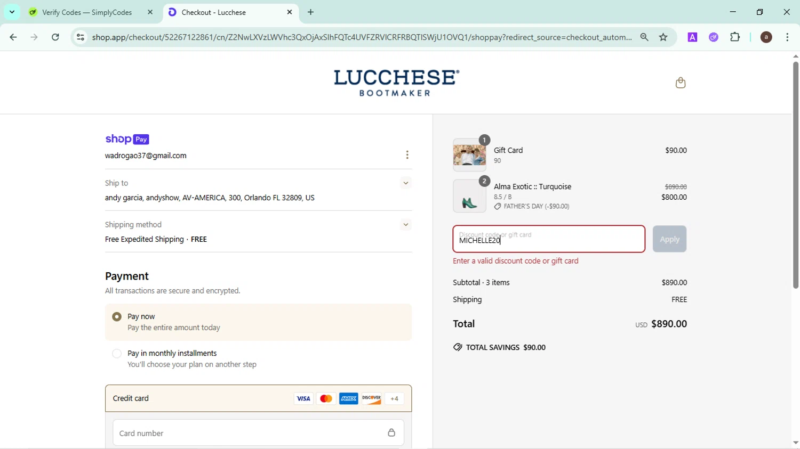Click the Visa card icon

[303, 399]
